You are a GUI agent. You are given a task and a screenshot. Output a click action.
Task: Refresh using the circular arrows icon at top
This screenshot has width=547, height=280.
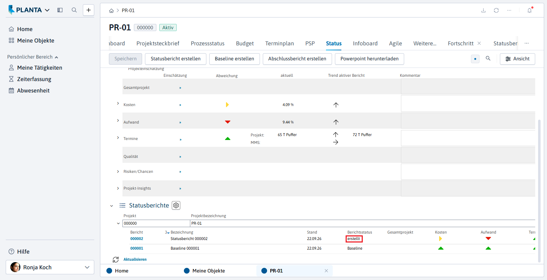point(496,10)
